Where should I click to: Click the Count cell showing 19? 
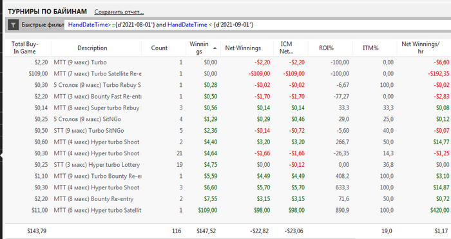(180, 165)
